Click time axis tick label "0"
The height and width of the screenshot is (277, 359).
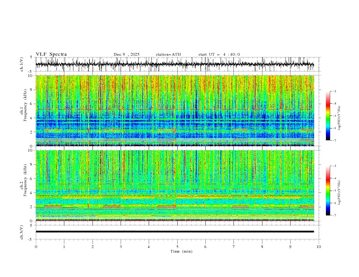click(x=36, y=247)
